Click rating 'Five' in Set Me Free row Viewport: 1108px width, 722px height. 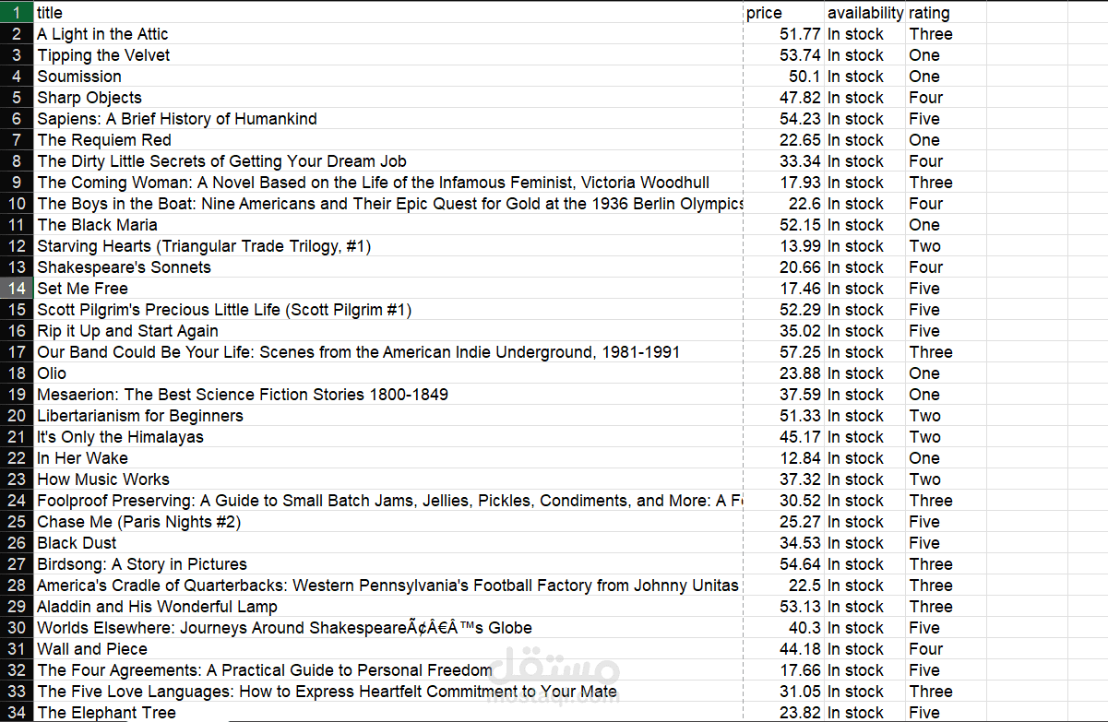pos(947,289)
